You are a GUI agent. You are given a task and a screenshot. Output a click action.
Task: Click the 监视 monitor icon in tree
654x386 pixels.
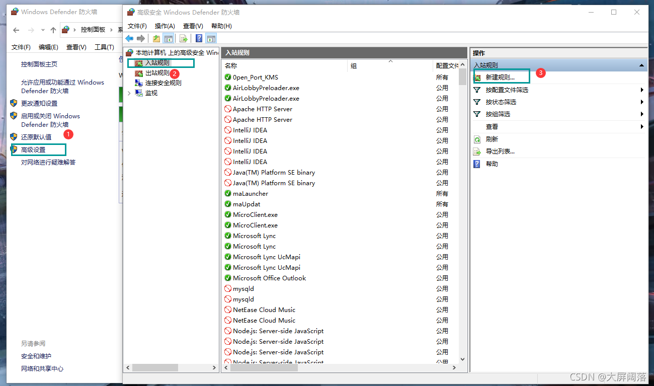coord(139,93)
